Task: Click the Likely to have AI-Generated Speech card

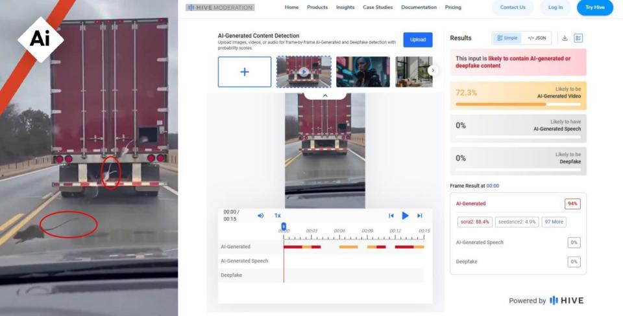Action: coord(518,128)
